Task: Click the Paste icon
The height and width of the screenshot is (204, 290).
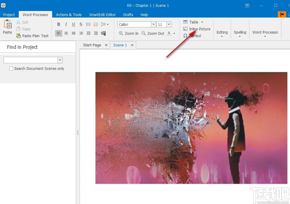Action: pyautogui.click(x=7, y=27)
